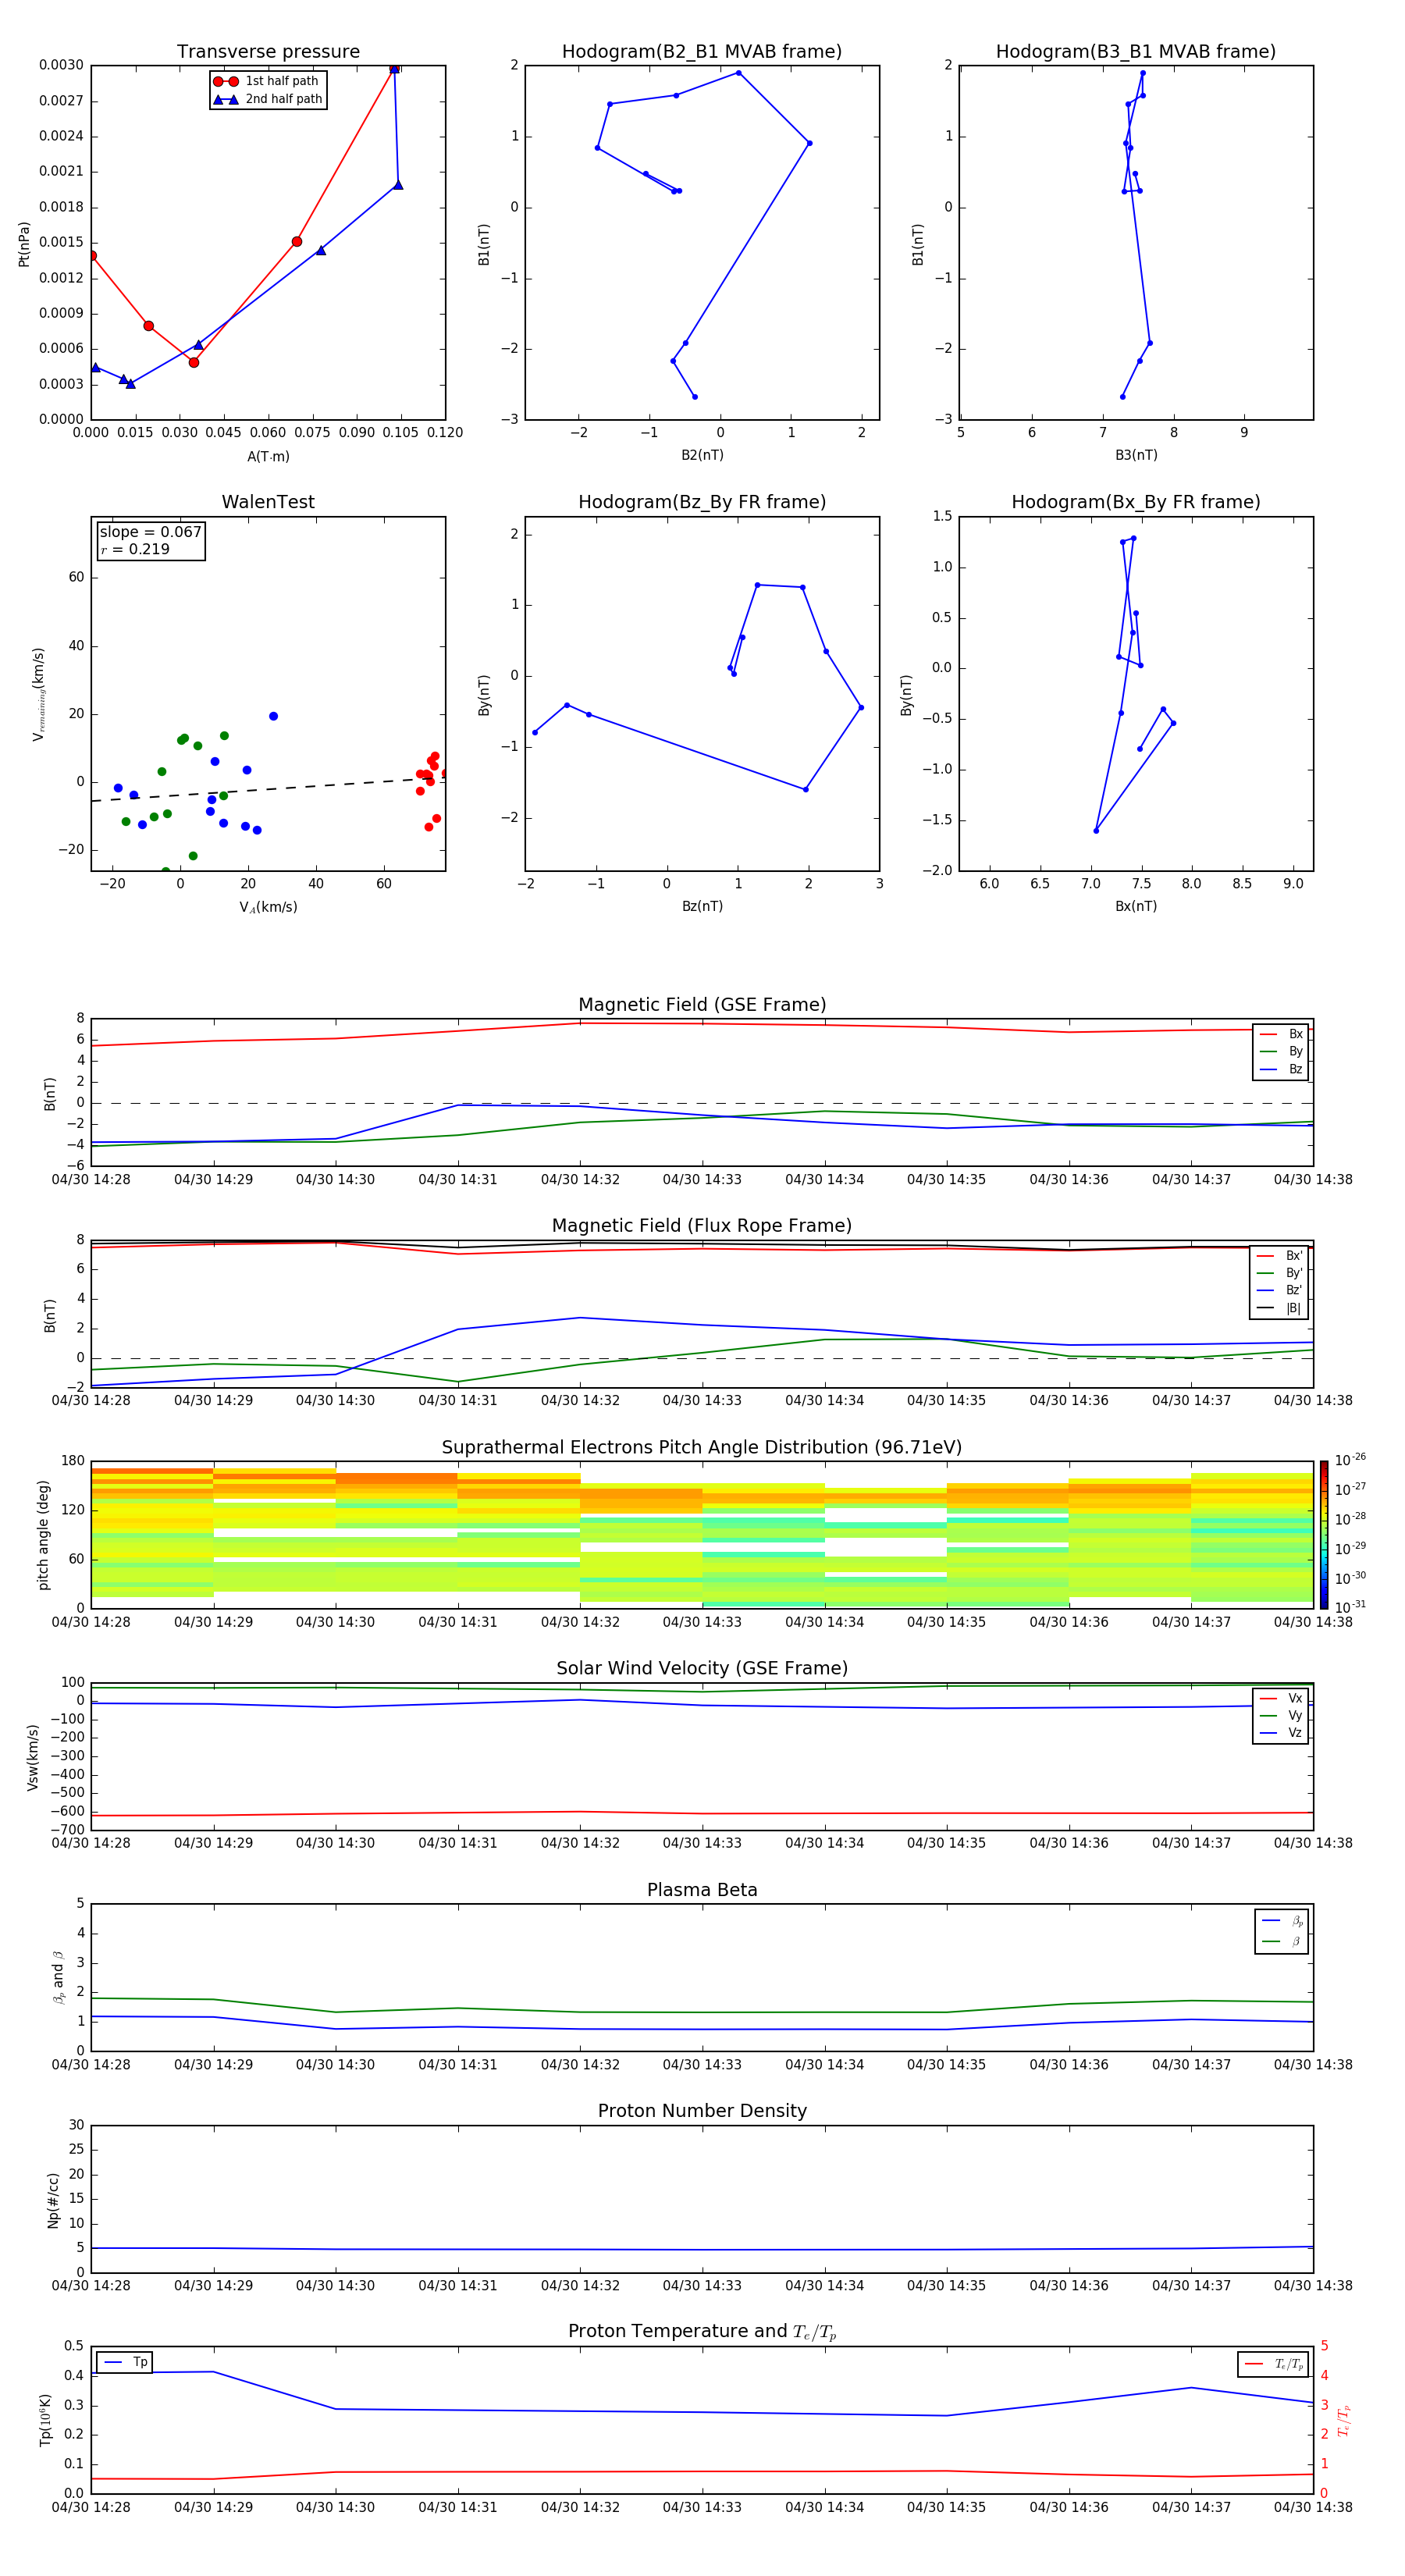
Task: Click the "Magnetic Field (GSE Frame)" title
Action: pyautogui.click(x=702, y=1004)
